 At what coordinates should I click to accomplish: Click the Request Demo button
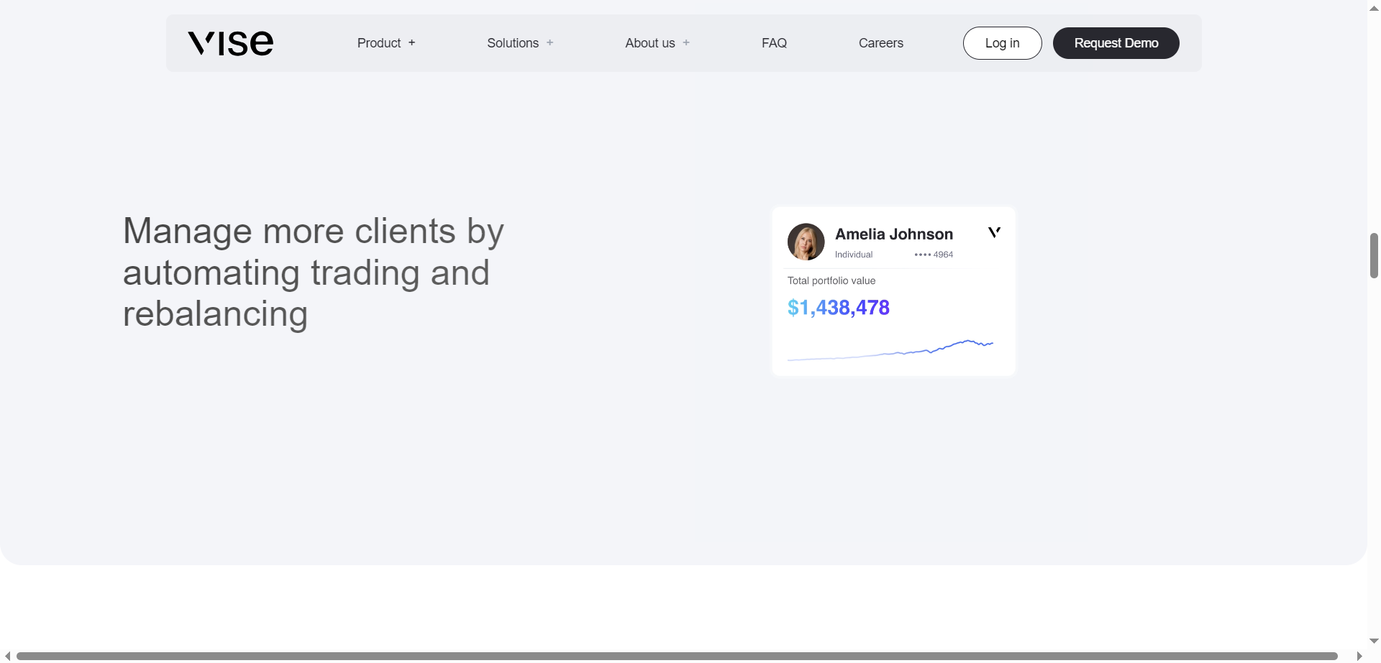click(1116, 42)
